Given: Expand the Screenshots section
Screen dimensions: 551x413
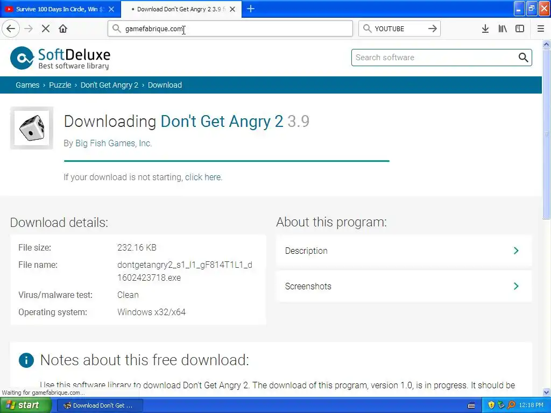Looking at the screenshot, I should pyautogui.click(x=404, y=286).
